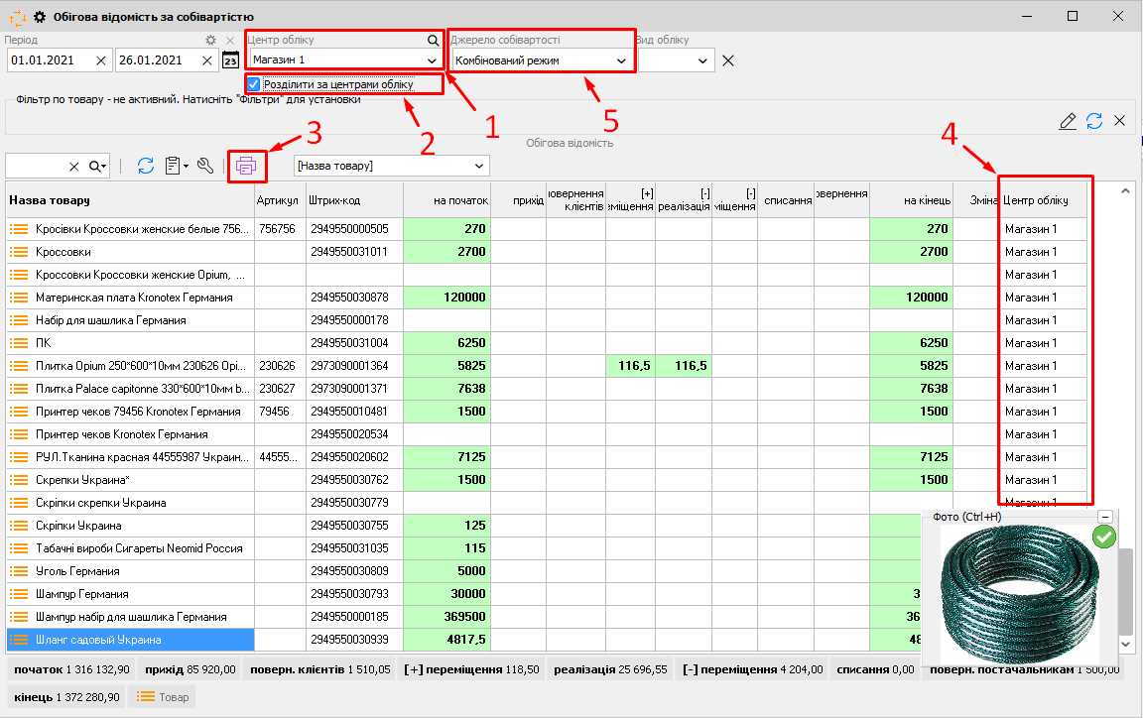Screen dimensions: 1143x718
Task: Open the Джерело собівартості dropdown
Action: tap(621, 60)
